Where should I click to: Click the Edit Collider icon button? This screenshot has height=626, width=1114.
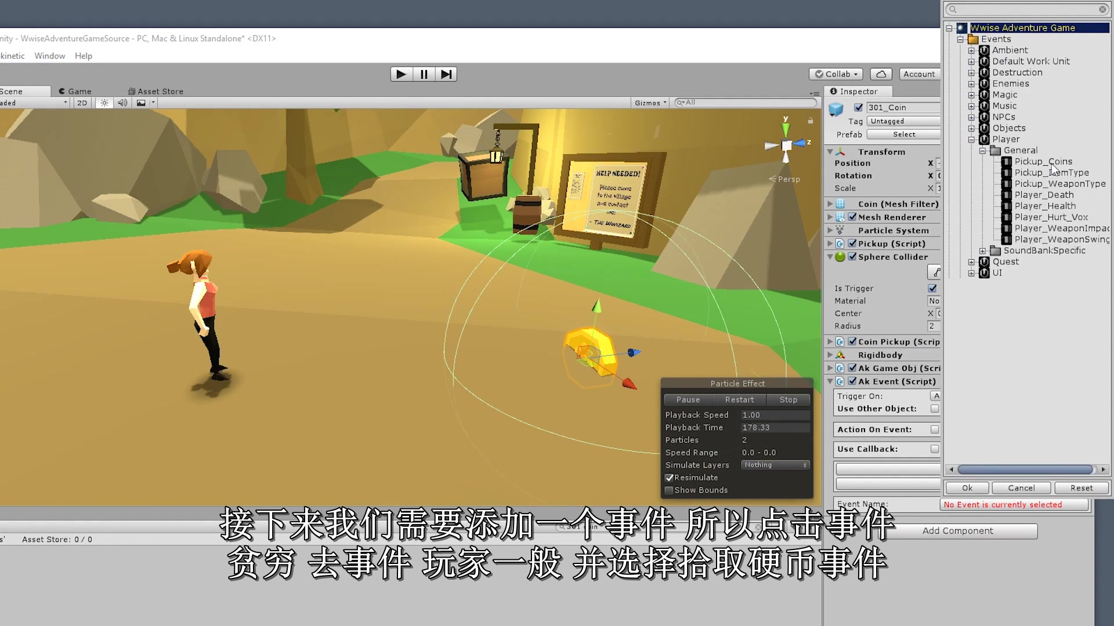(935, 272)
